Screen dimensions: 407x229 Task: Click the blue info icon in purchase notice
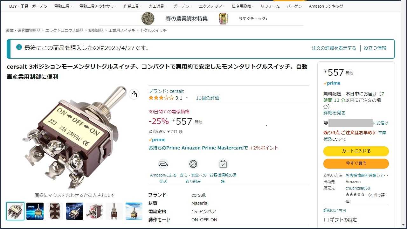[x=19, y=47]
